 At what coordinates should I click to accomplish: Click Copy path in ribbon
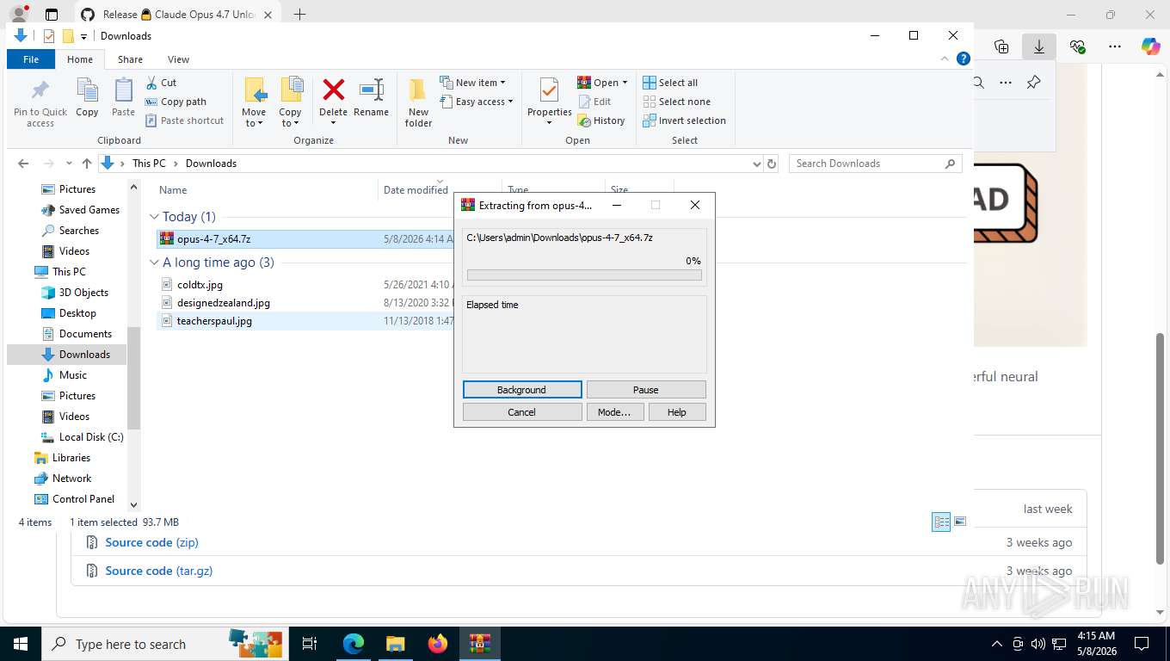pyautogui.click(x=175, y=102)
